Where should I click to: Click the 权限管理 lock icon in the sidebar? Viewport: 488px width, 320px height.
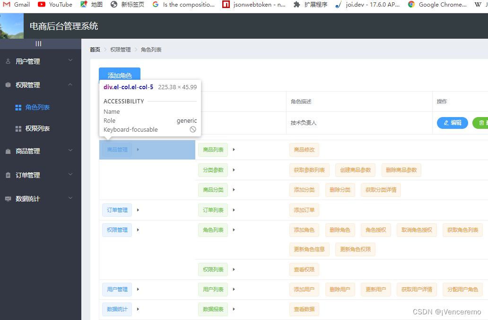click(8, 84)
